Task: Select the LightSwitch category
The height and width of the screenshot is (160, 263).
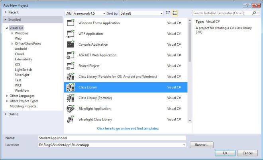Action: [24, 69]
